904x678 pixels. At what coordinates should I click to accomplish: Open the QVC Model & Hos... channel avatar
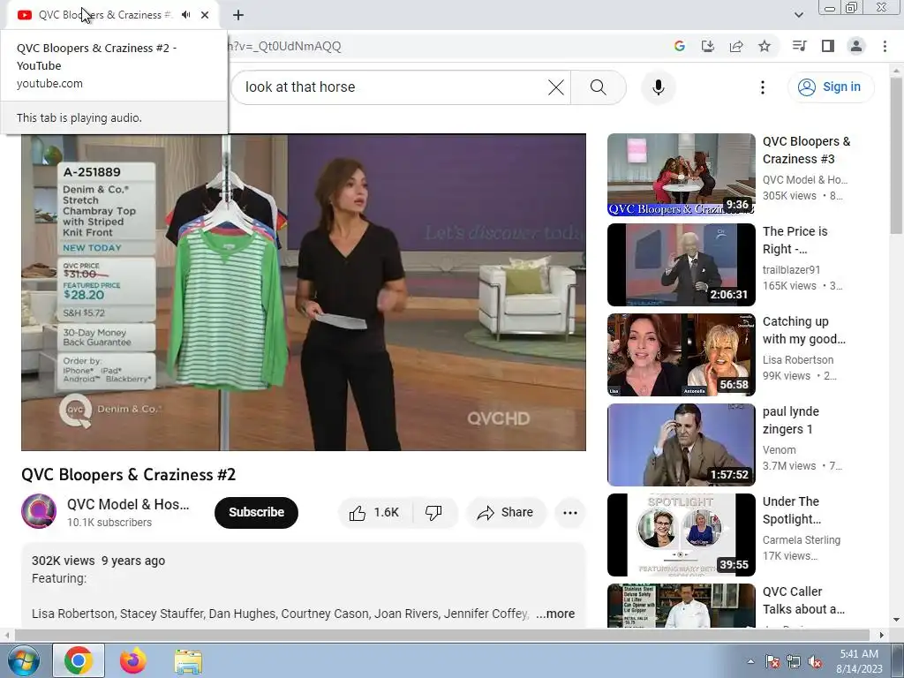pyautogui.click(x=39, y=511)
